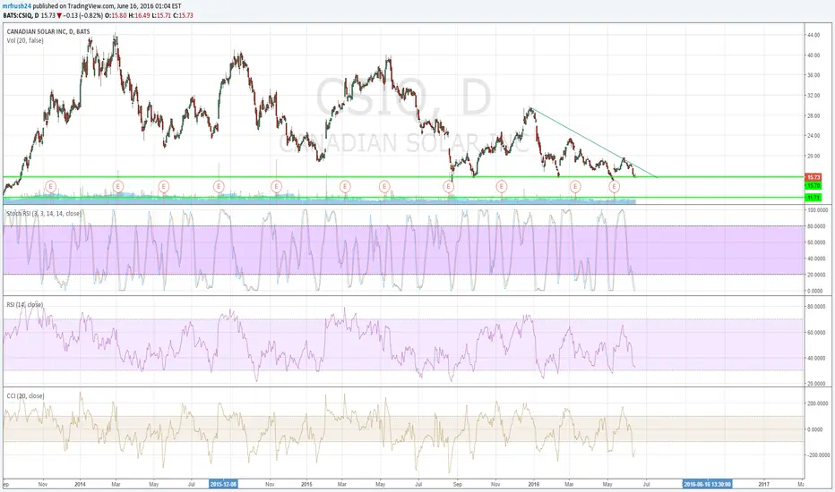Click the earnings E marker above Mar 2015
The image size is (835, 492).
point(345,186)
